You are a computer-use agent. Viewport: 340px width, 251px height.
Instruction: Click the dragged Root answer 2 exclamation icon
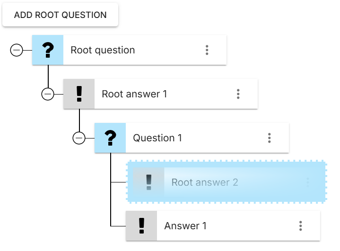pyautogui.click(x=149, y=182)
